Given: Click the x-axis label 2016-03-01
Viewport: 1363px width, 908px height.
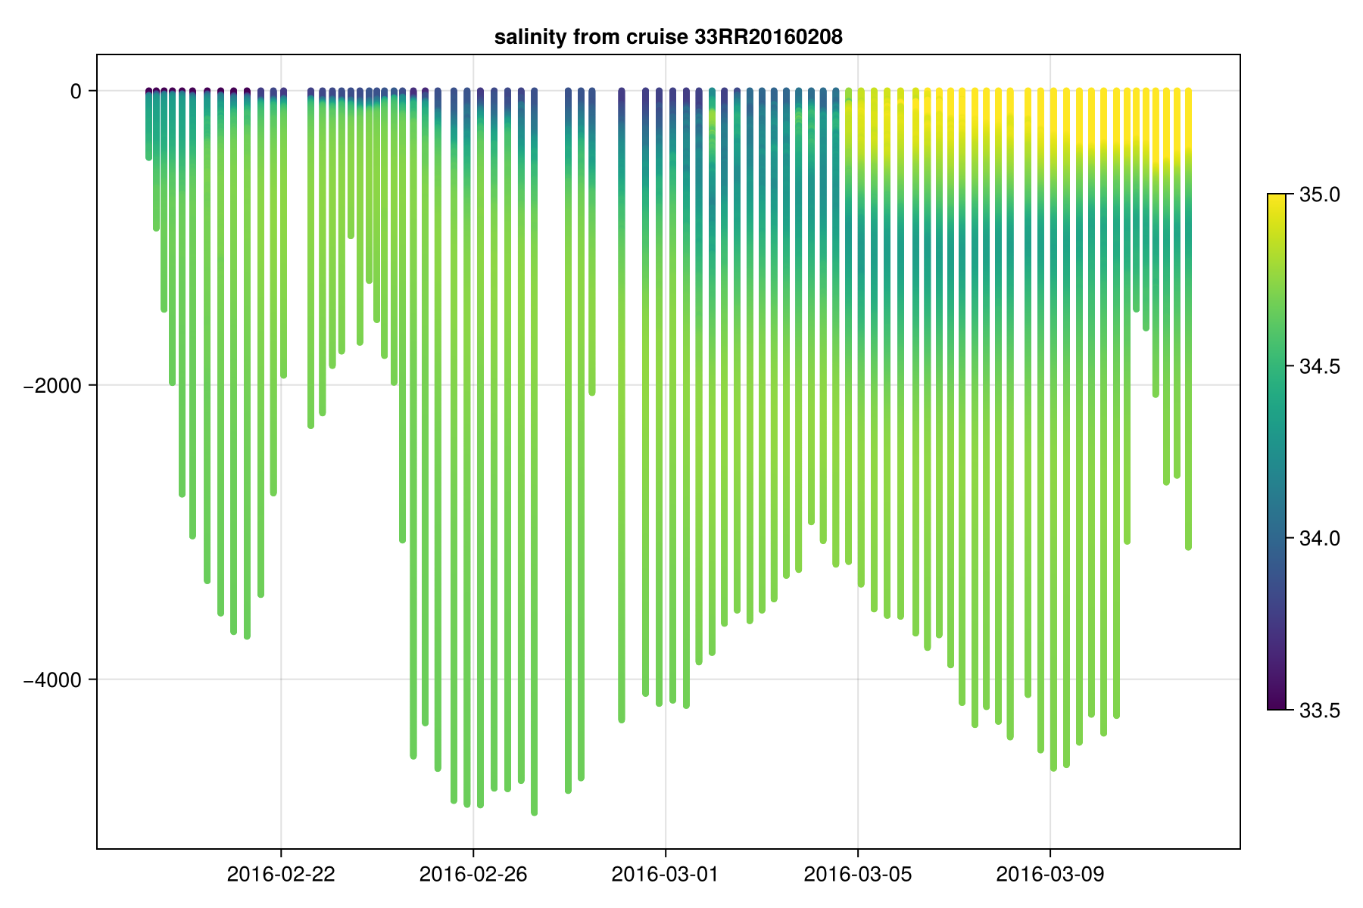Looking at the screenshot, I should 666,874.
